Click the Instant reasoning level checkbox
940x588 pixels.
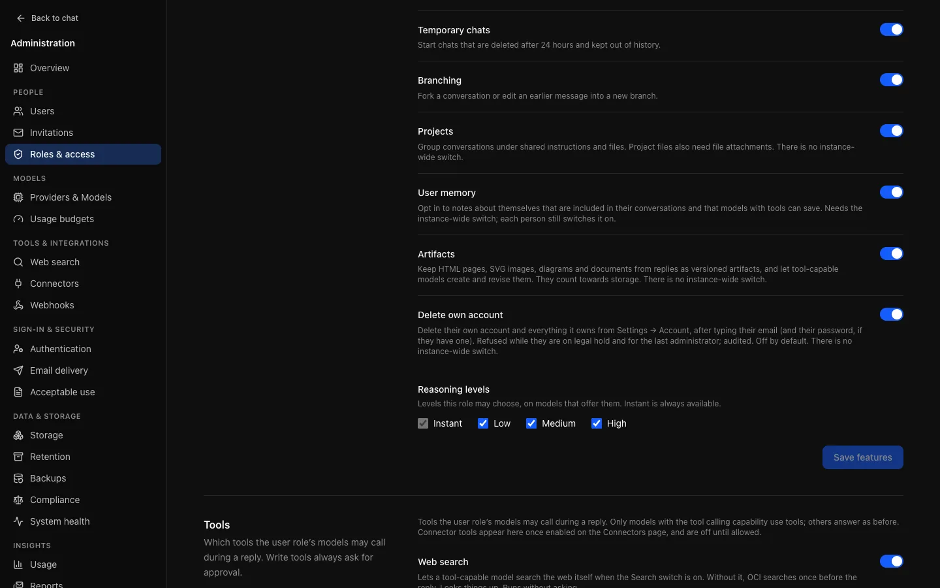[x=423, y=423]
